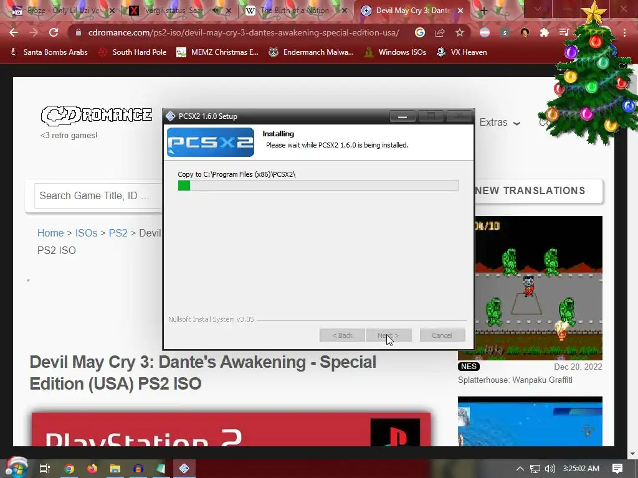Screen dimensions: 638x478
Task: Select PCSX2 installer taskbar icon
Action: (184, 469)
